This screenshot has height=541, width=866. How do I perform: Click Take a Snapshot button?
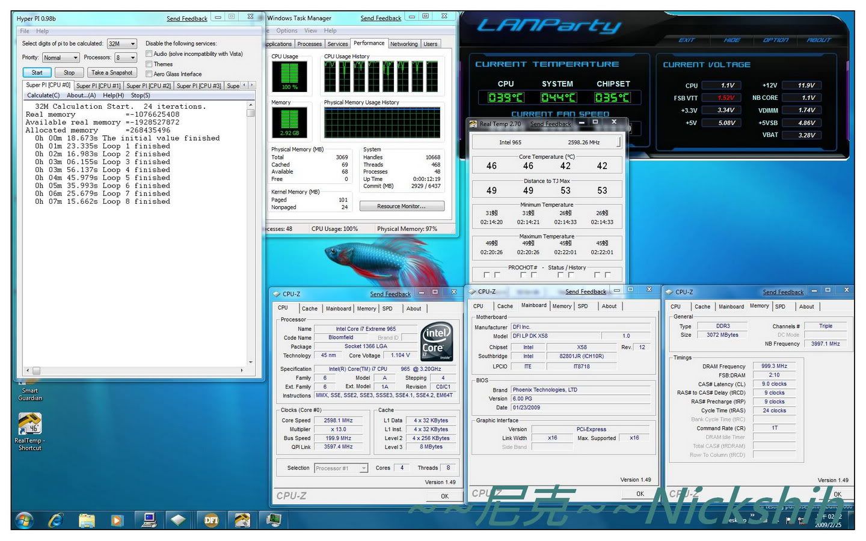click(x=111, y=73)
